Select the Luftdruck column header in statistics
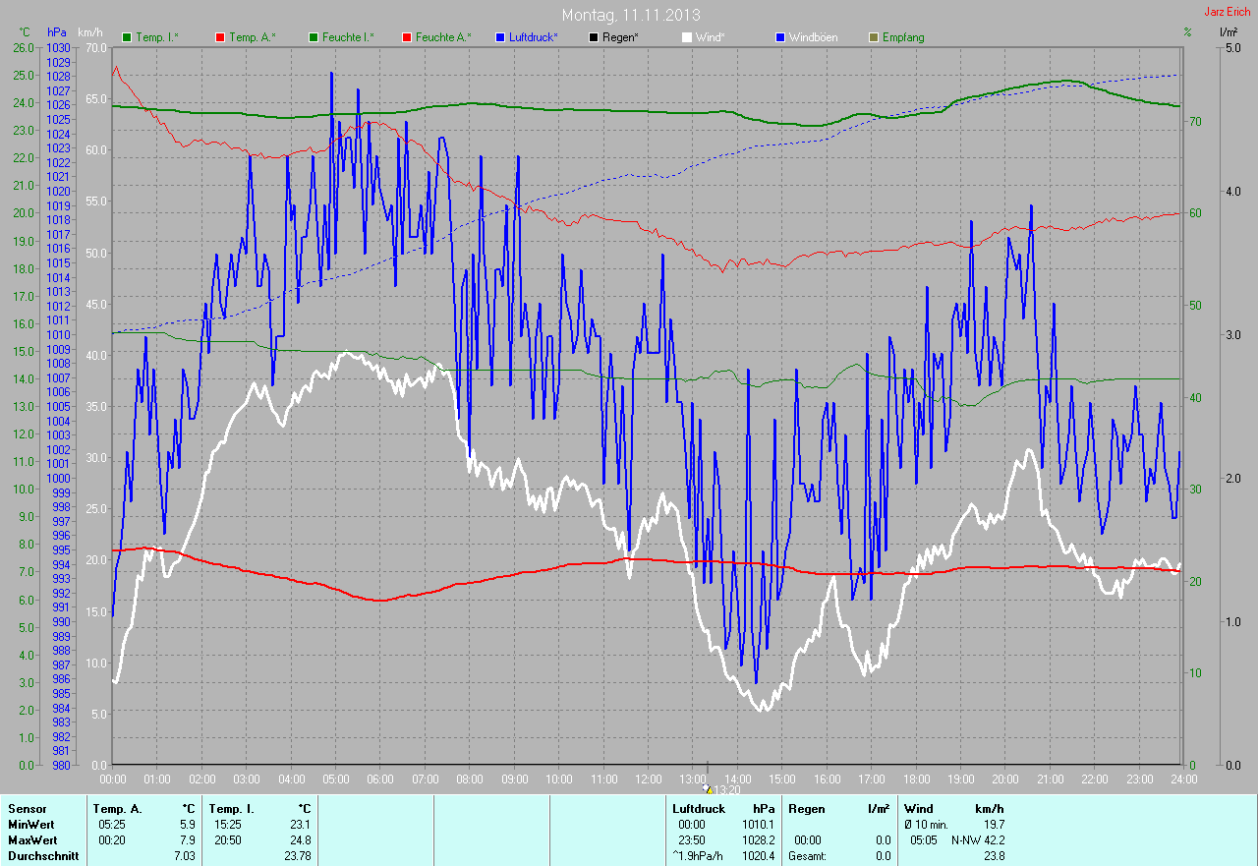The image size is (1258, 866). [698, 809]
